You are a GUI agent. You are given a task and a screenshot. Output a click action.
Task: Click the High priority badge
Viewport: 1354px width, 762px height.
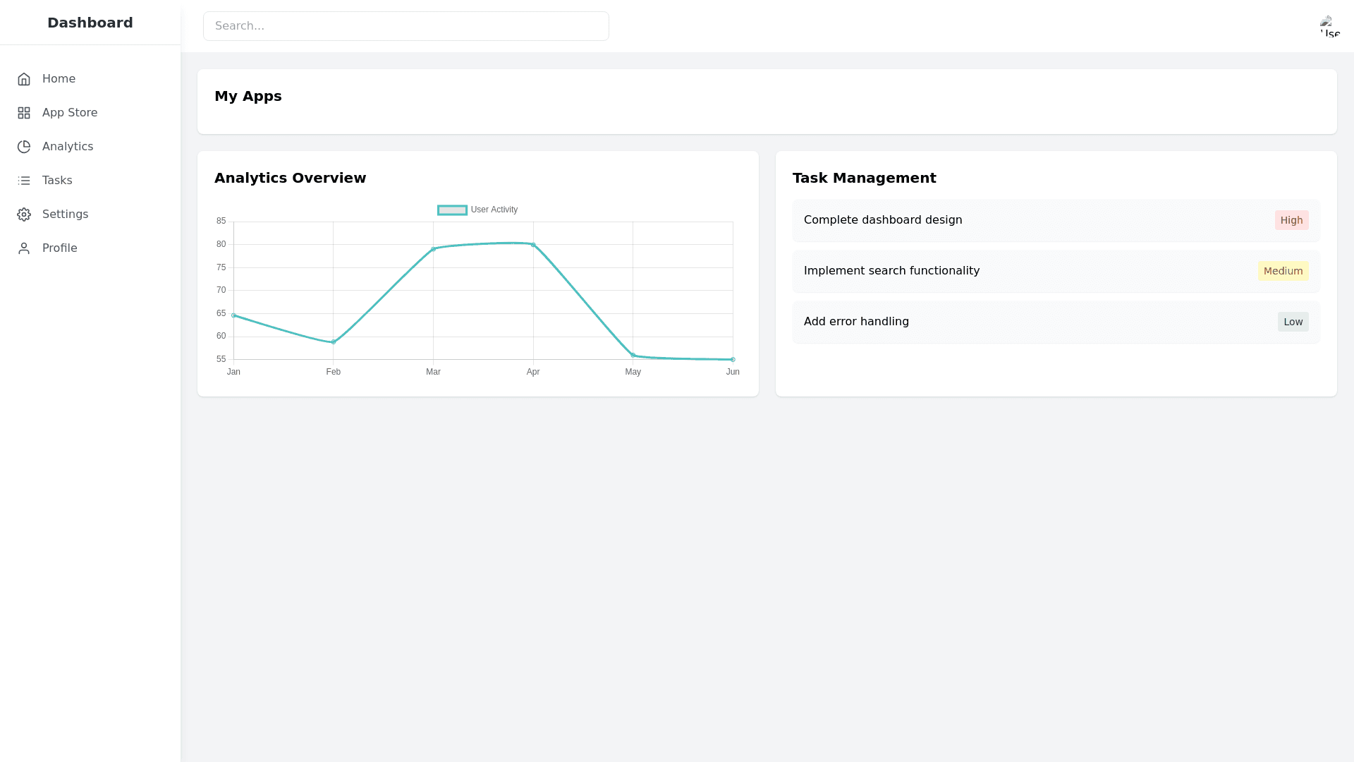(x=1291, y=220)
